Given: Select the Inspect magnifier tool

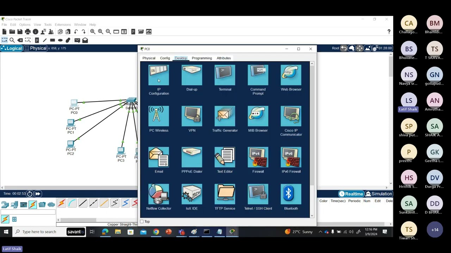Looking at the screenshot, I should coord(12,40).
